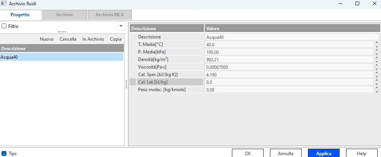Increase Cal. Spec. value with up arrow
Image resolution: width=381 pixels, height=157 pixels.
tap(376, 73)
